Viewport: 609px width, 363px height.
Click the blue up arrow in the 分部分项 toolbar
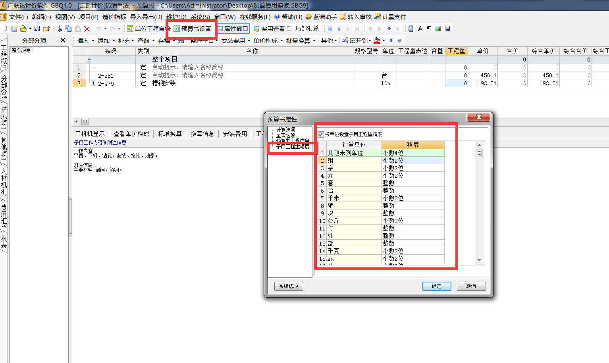coord(391,40)
